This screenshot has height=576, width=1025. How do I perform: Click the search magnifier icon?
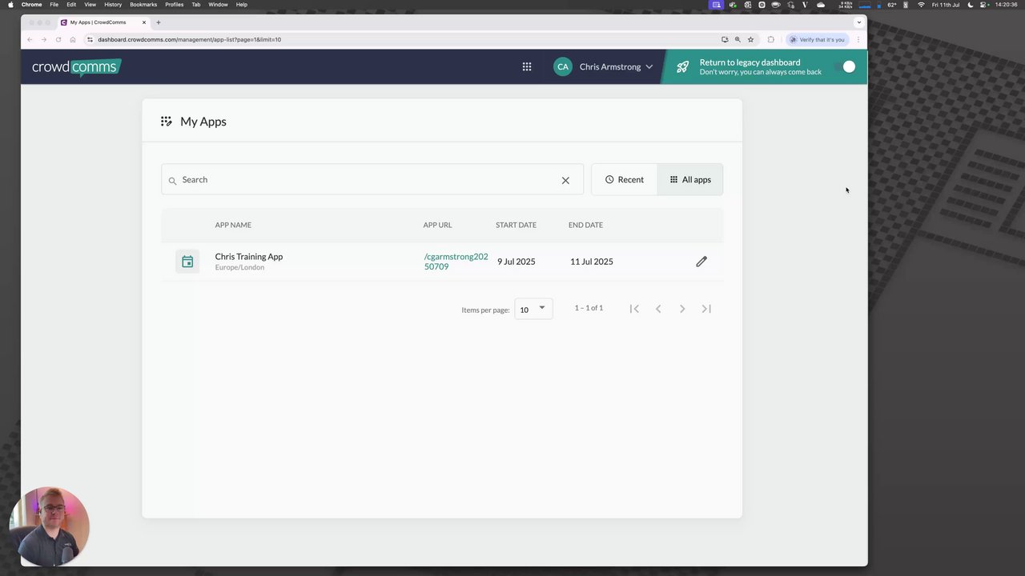[x=172, y=181]
